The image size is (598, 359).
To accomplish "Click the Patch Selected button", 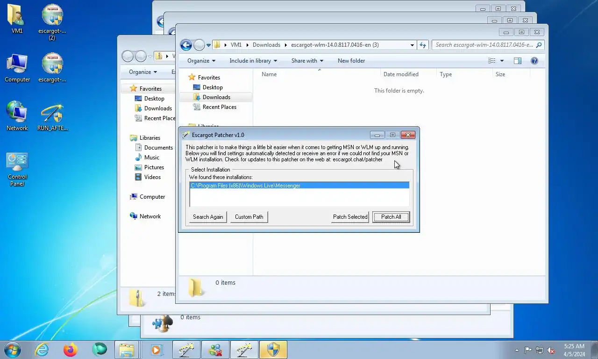I will [x=350, y=217].
